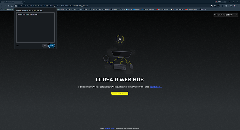Image resolution: width=240 pixels, height=130 pixels.
Task: Open the F1 - The Official bookmark
Action: coord(162,9)
